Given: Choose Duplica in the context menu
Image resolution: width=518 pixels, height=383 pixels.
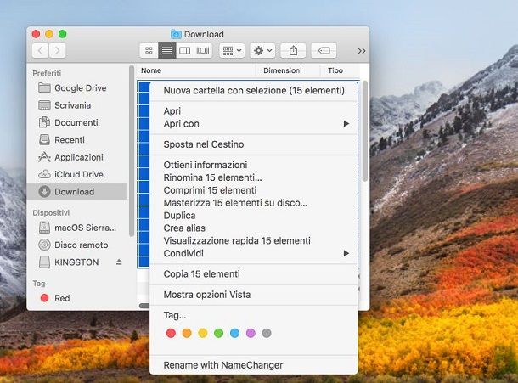Looking at the screenshot, I should (x=253, y=215).
